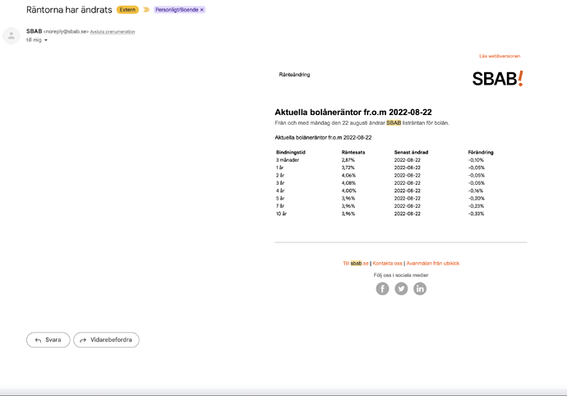The height and width of the screenshot is (396, 567).
Task: Click the sender avatar icon
Action: coord(12,36)
